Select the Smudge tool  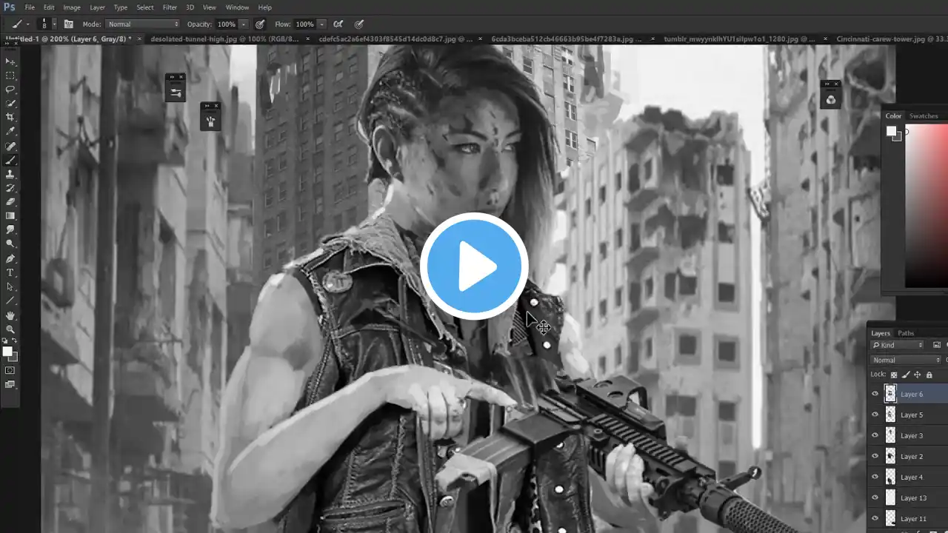[10, 230]
